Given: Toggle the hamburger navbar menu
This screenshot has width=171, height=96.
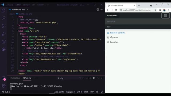Looking at the screenshot, I should point(165,15).
